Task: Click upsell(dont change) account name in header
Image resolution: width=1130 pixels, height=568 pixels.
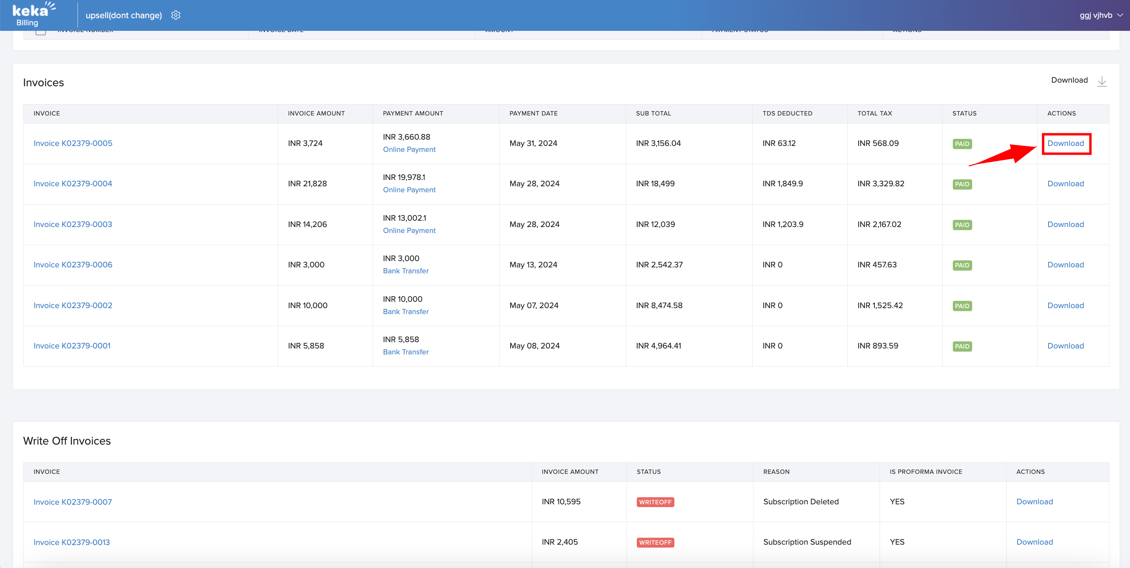Action: pyautogui.click(x=124, y=15)
